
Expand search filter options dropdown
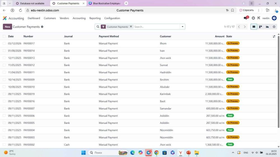click(x=183, y=27)
